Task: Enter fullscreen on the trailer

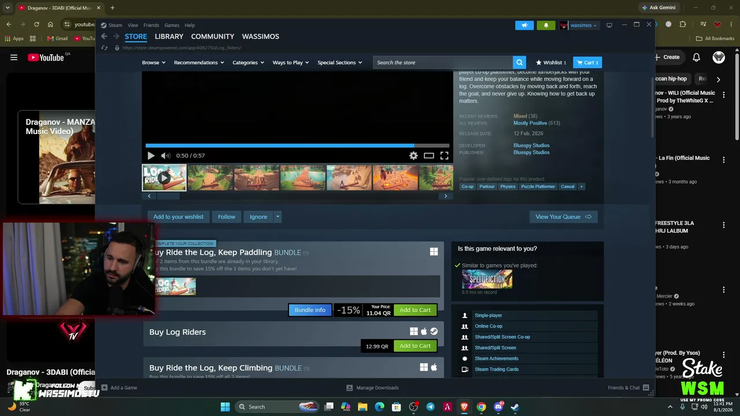Action: 444,155
